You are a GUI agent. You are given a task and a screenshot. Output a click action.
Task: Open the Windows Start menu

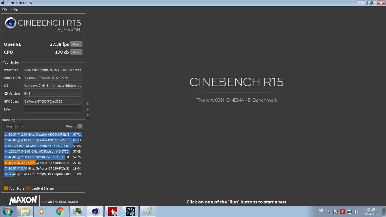click(x=8, y=211)
